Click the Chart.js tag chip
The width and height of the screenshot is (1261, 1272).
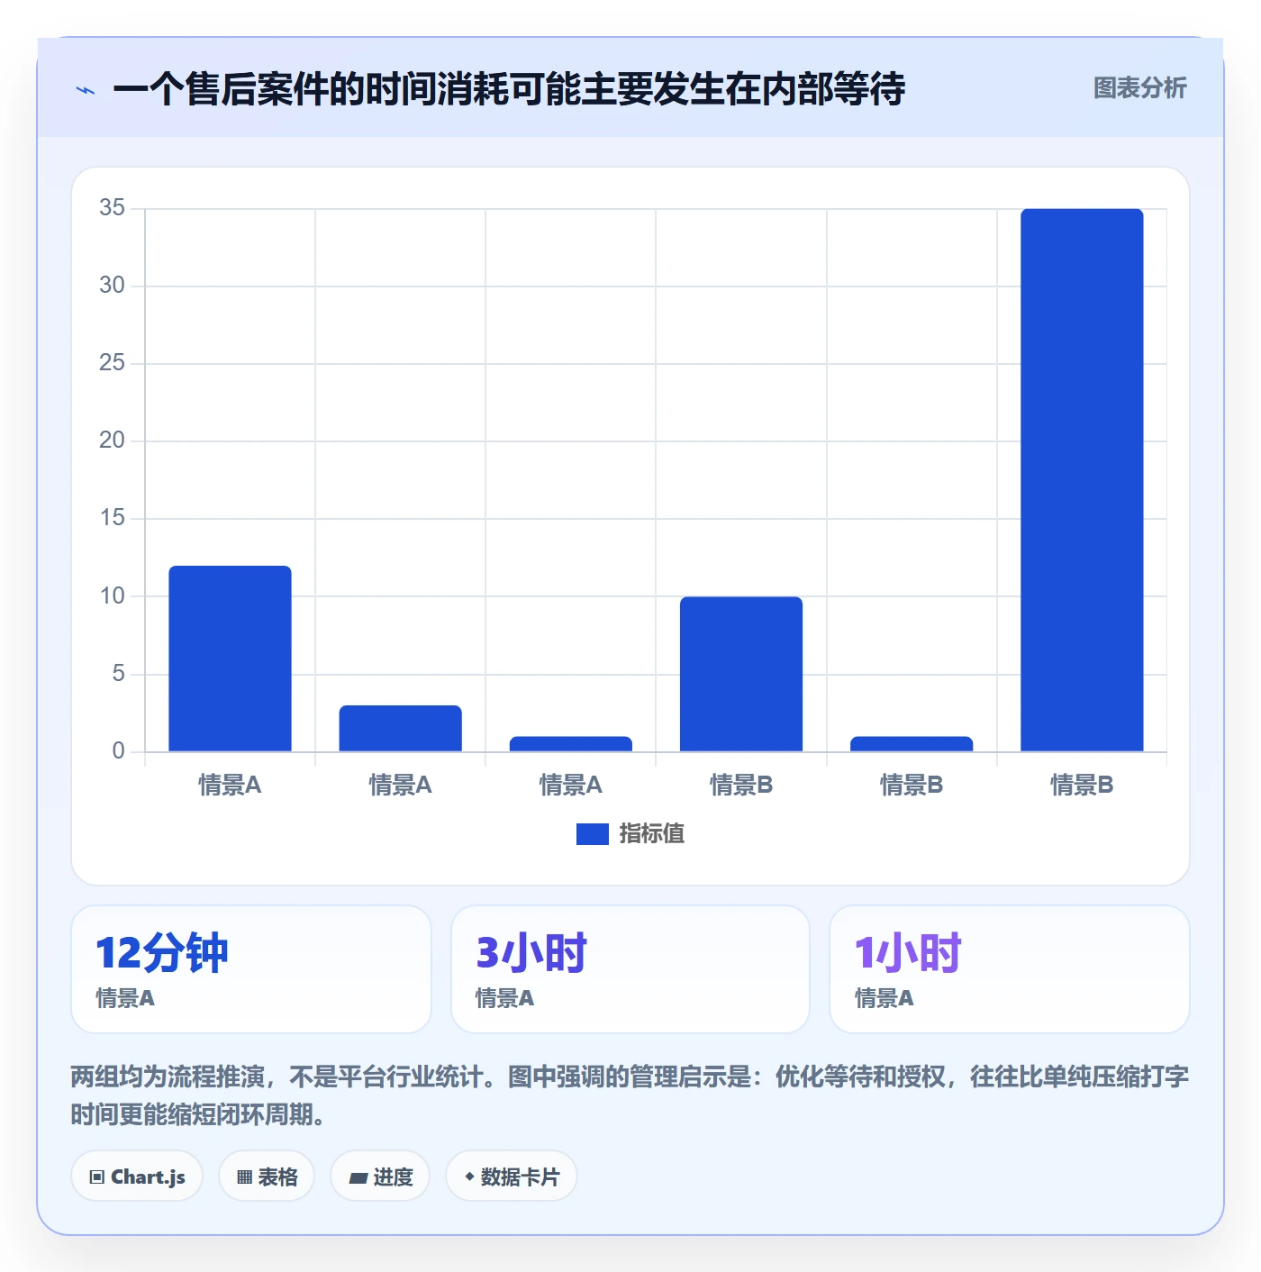pyautogui.click(x=137, y=1177)
